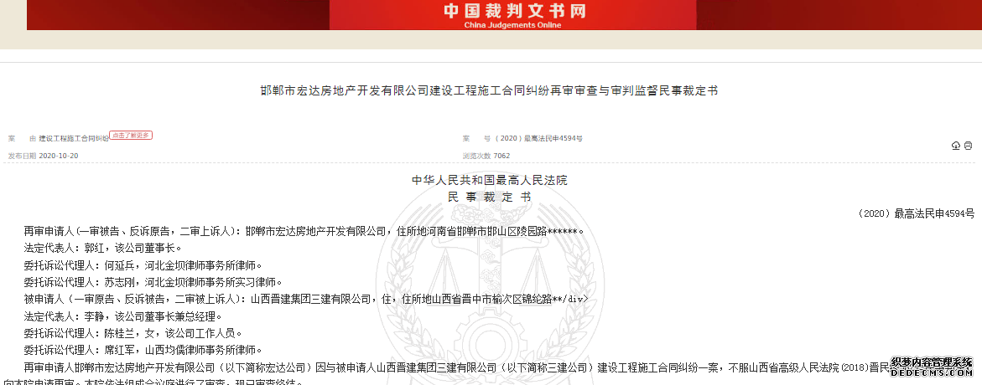Click the heading 中华人民共和国最高人民法院
The image size is (982, 385).
point(489,181)
